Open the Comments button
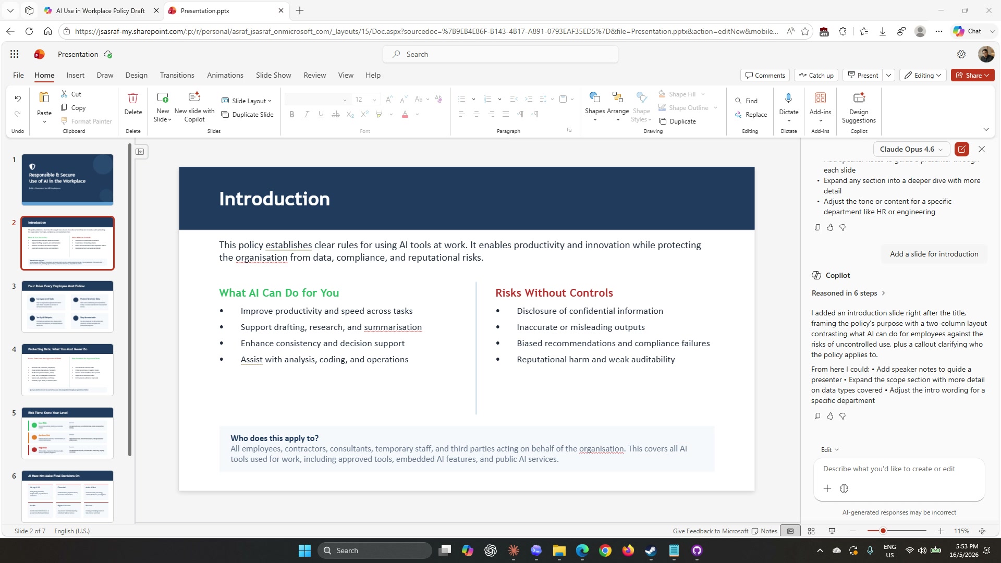The height and width of the screenshot is (563, 1001). 765,75
